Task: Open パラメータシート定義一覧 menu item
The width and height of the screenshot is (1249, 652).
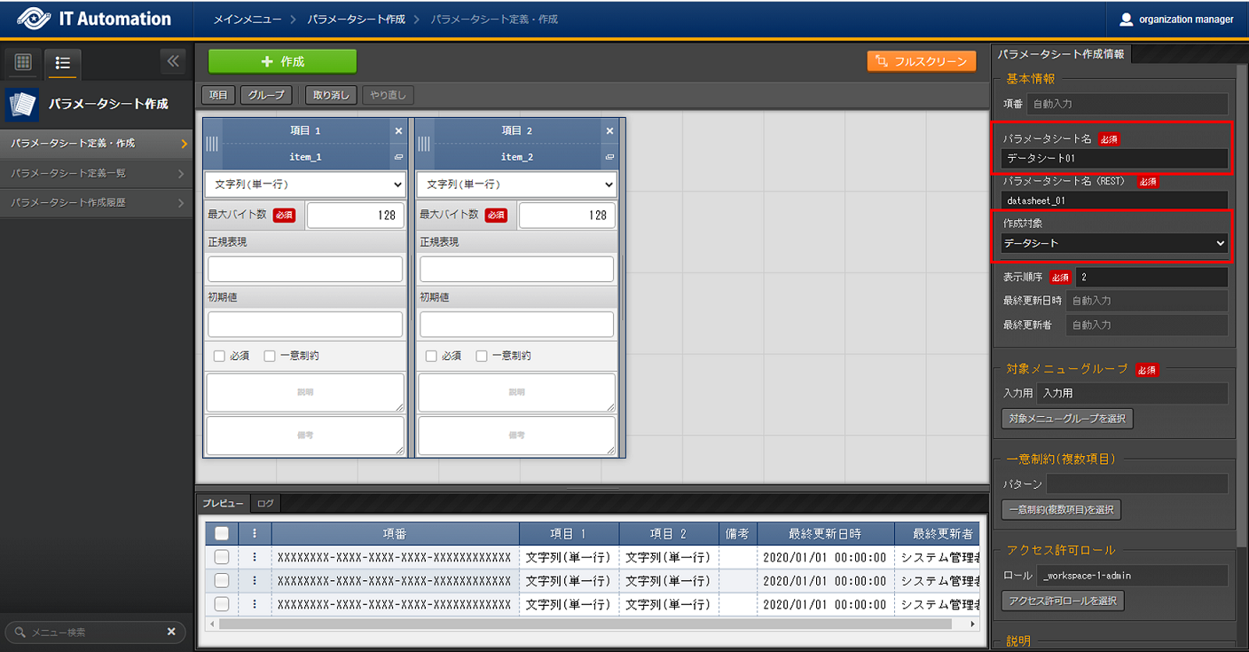Action: coord(96,173)
